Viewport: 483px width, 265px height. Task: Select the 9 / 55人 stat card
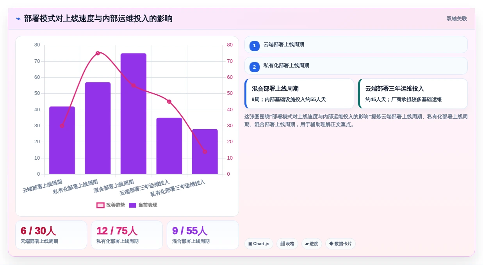pos(203,235)
